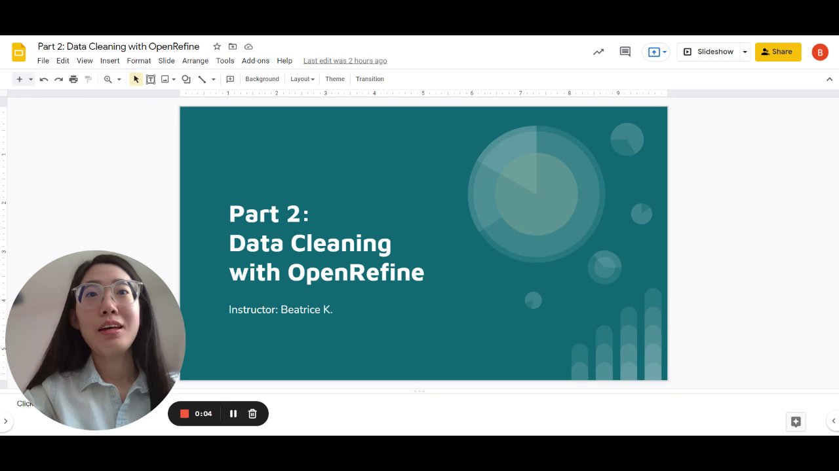Open the Layout dropdown

(x=302, y=79)
